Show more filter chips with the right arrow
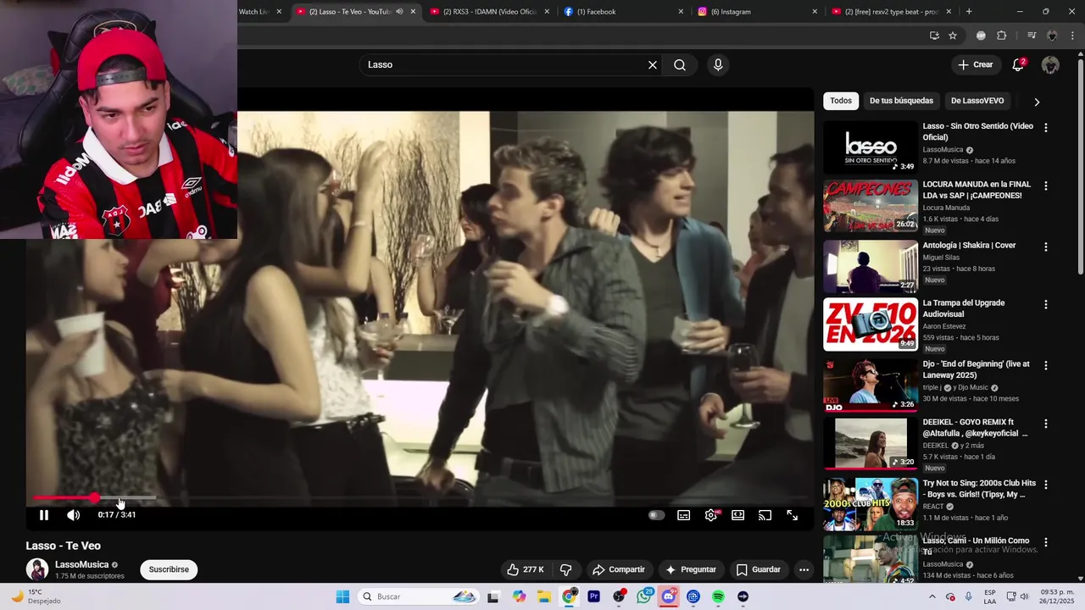This screenshot has height=610, width=1085. pyautogui.click(x=1037, y=102)
